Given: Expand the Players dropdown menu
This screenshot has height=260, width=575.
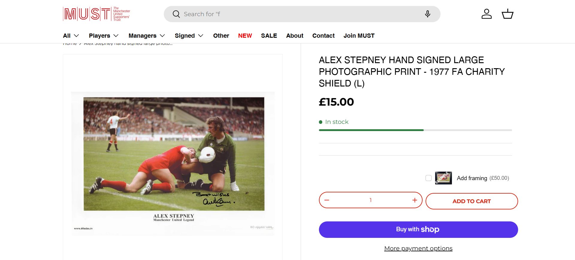Looking at the screenshot, I should pos(104,36).
